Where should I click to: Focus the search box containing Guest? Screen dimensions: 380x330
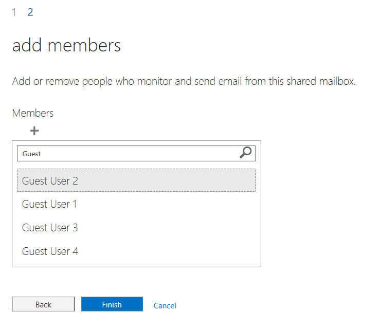tap(136, 153)
